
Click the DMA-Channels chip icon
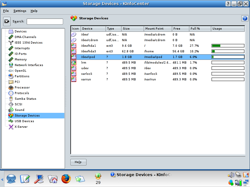click(x=11, y=37)
